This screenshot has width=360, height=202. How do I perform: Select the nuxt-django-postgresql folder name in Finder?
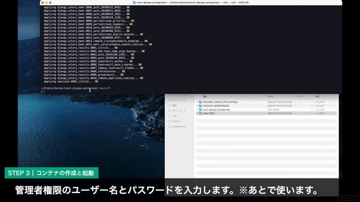pos(216,109)
